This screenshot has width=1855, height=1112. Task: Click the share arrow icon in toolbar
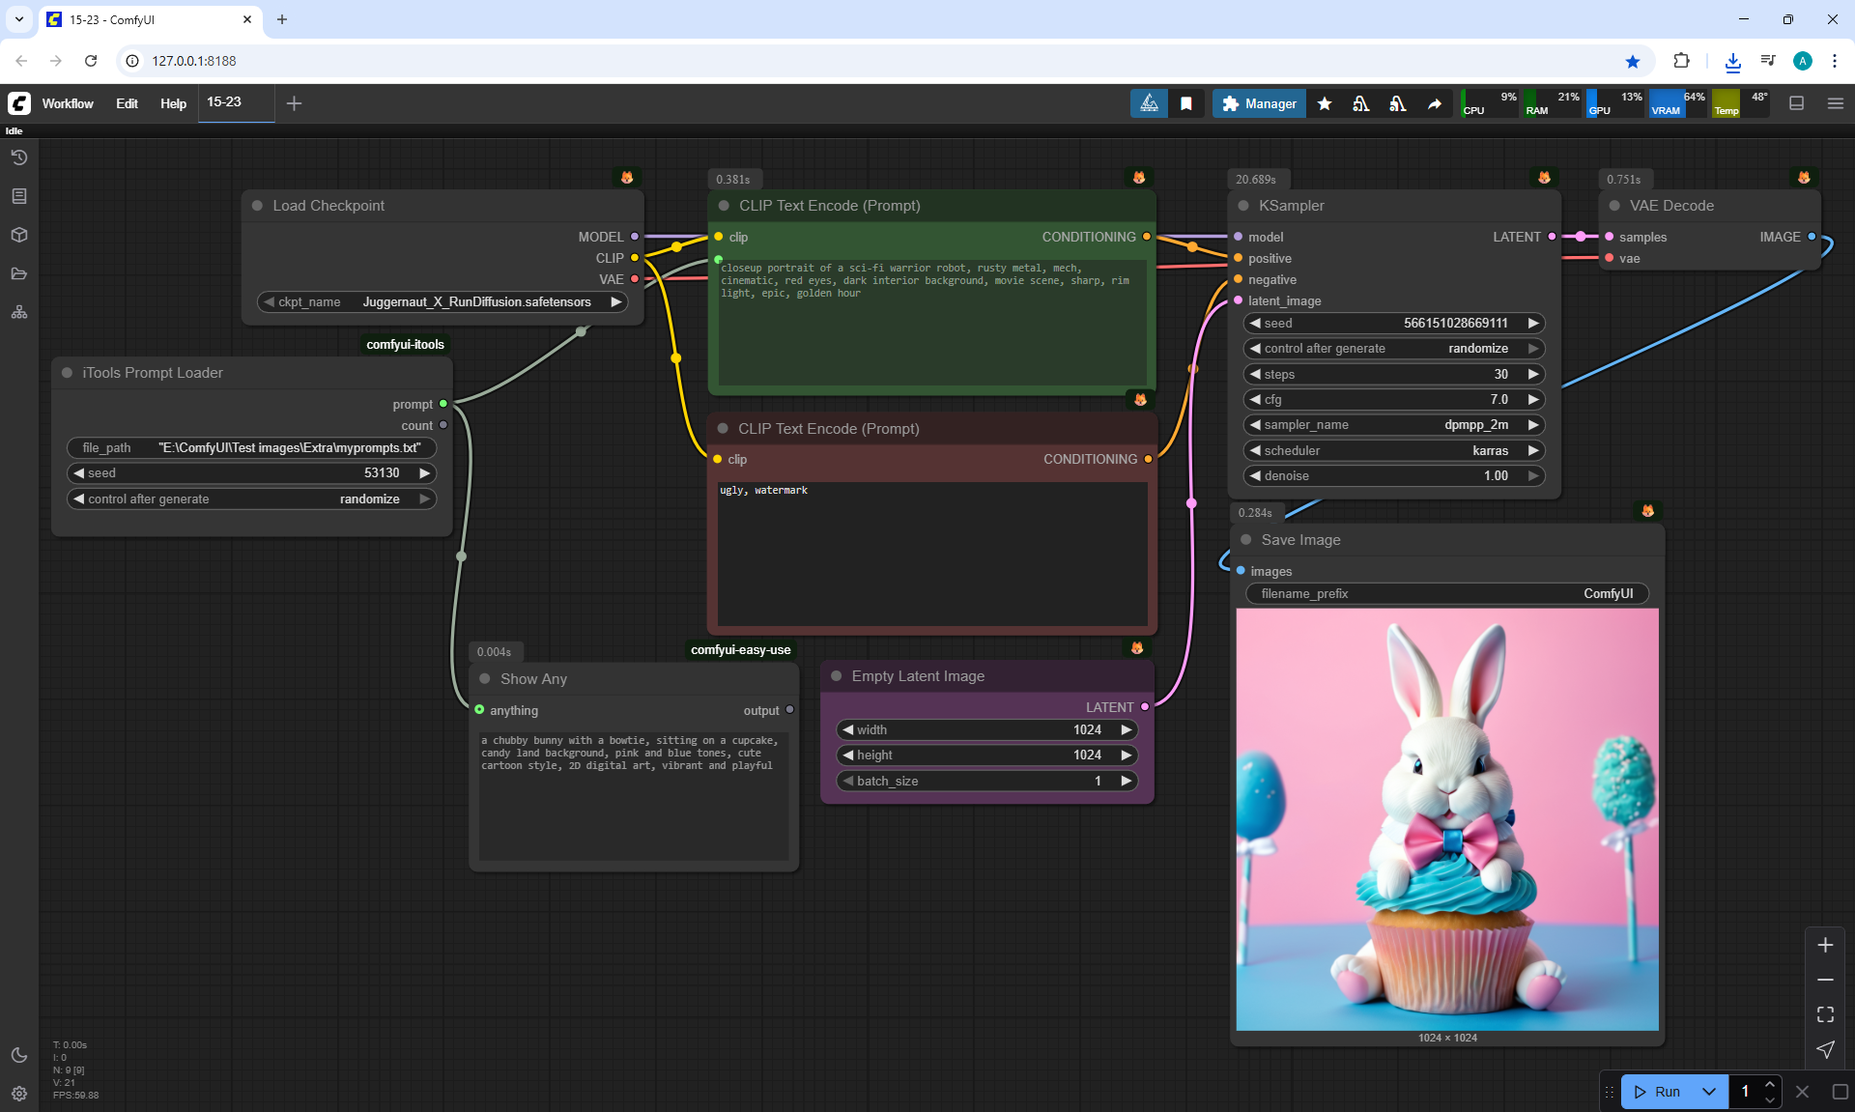(1435, 103)
